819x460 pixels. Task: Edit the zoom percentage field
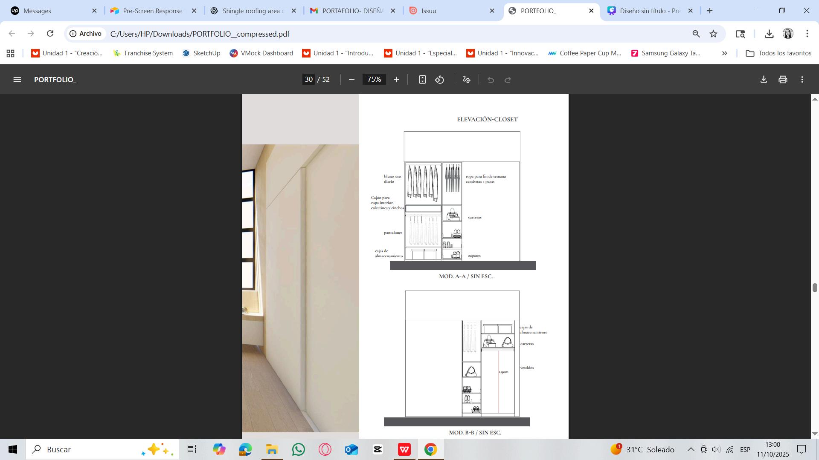tap(374, 80)
